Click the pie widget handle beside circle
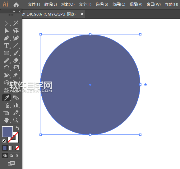The width and height of the screenshot is (180, 169). pyautogui.click(x=145, y=85)
